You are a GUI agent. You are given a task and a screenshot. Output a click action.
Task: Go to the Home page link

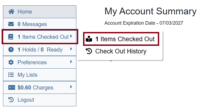point(25,12)
